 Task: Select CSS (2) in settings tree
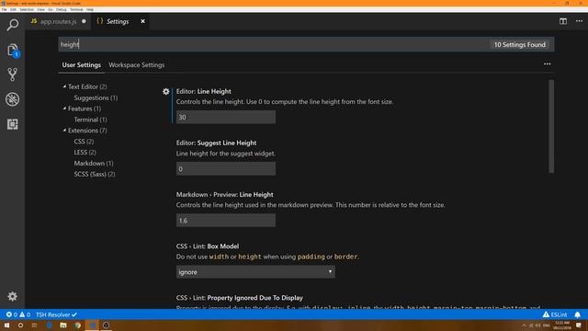click(84, 141)
